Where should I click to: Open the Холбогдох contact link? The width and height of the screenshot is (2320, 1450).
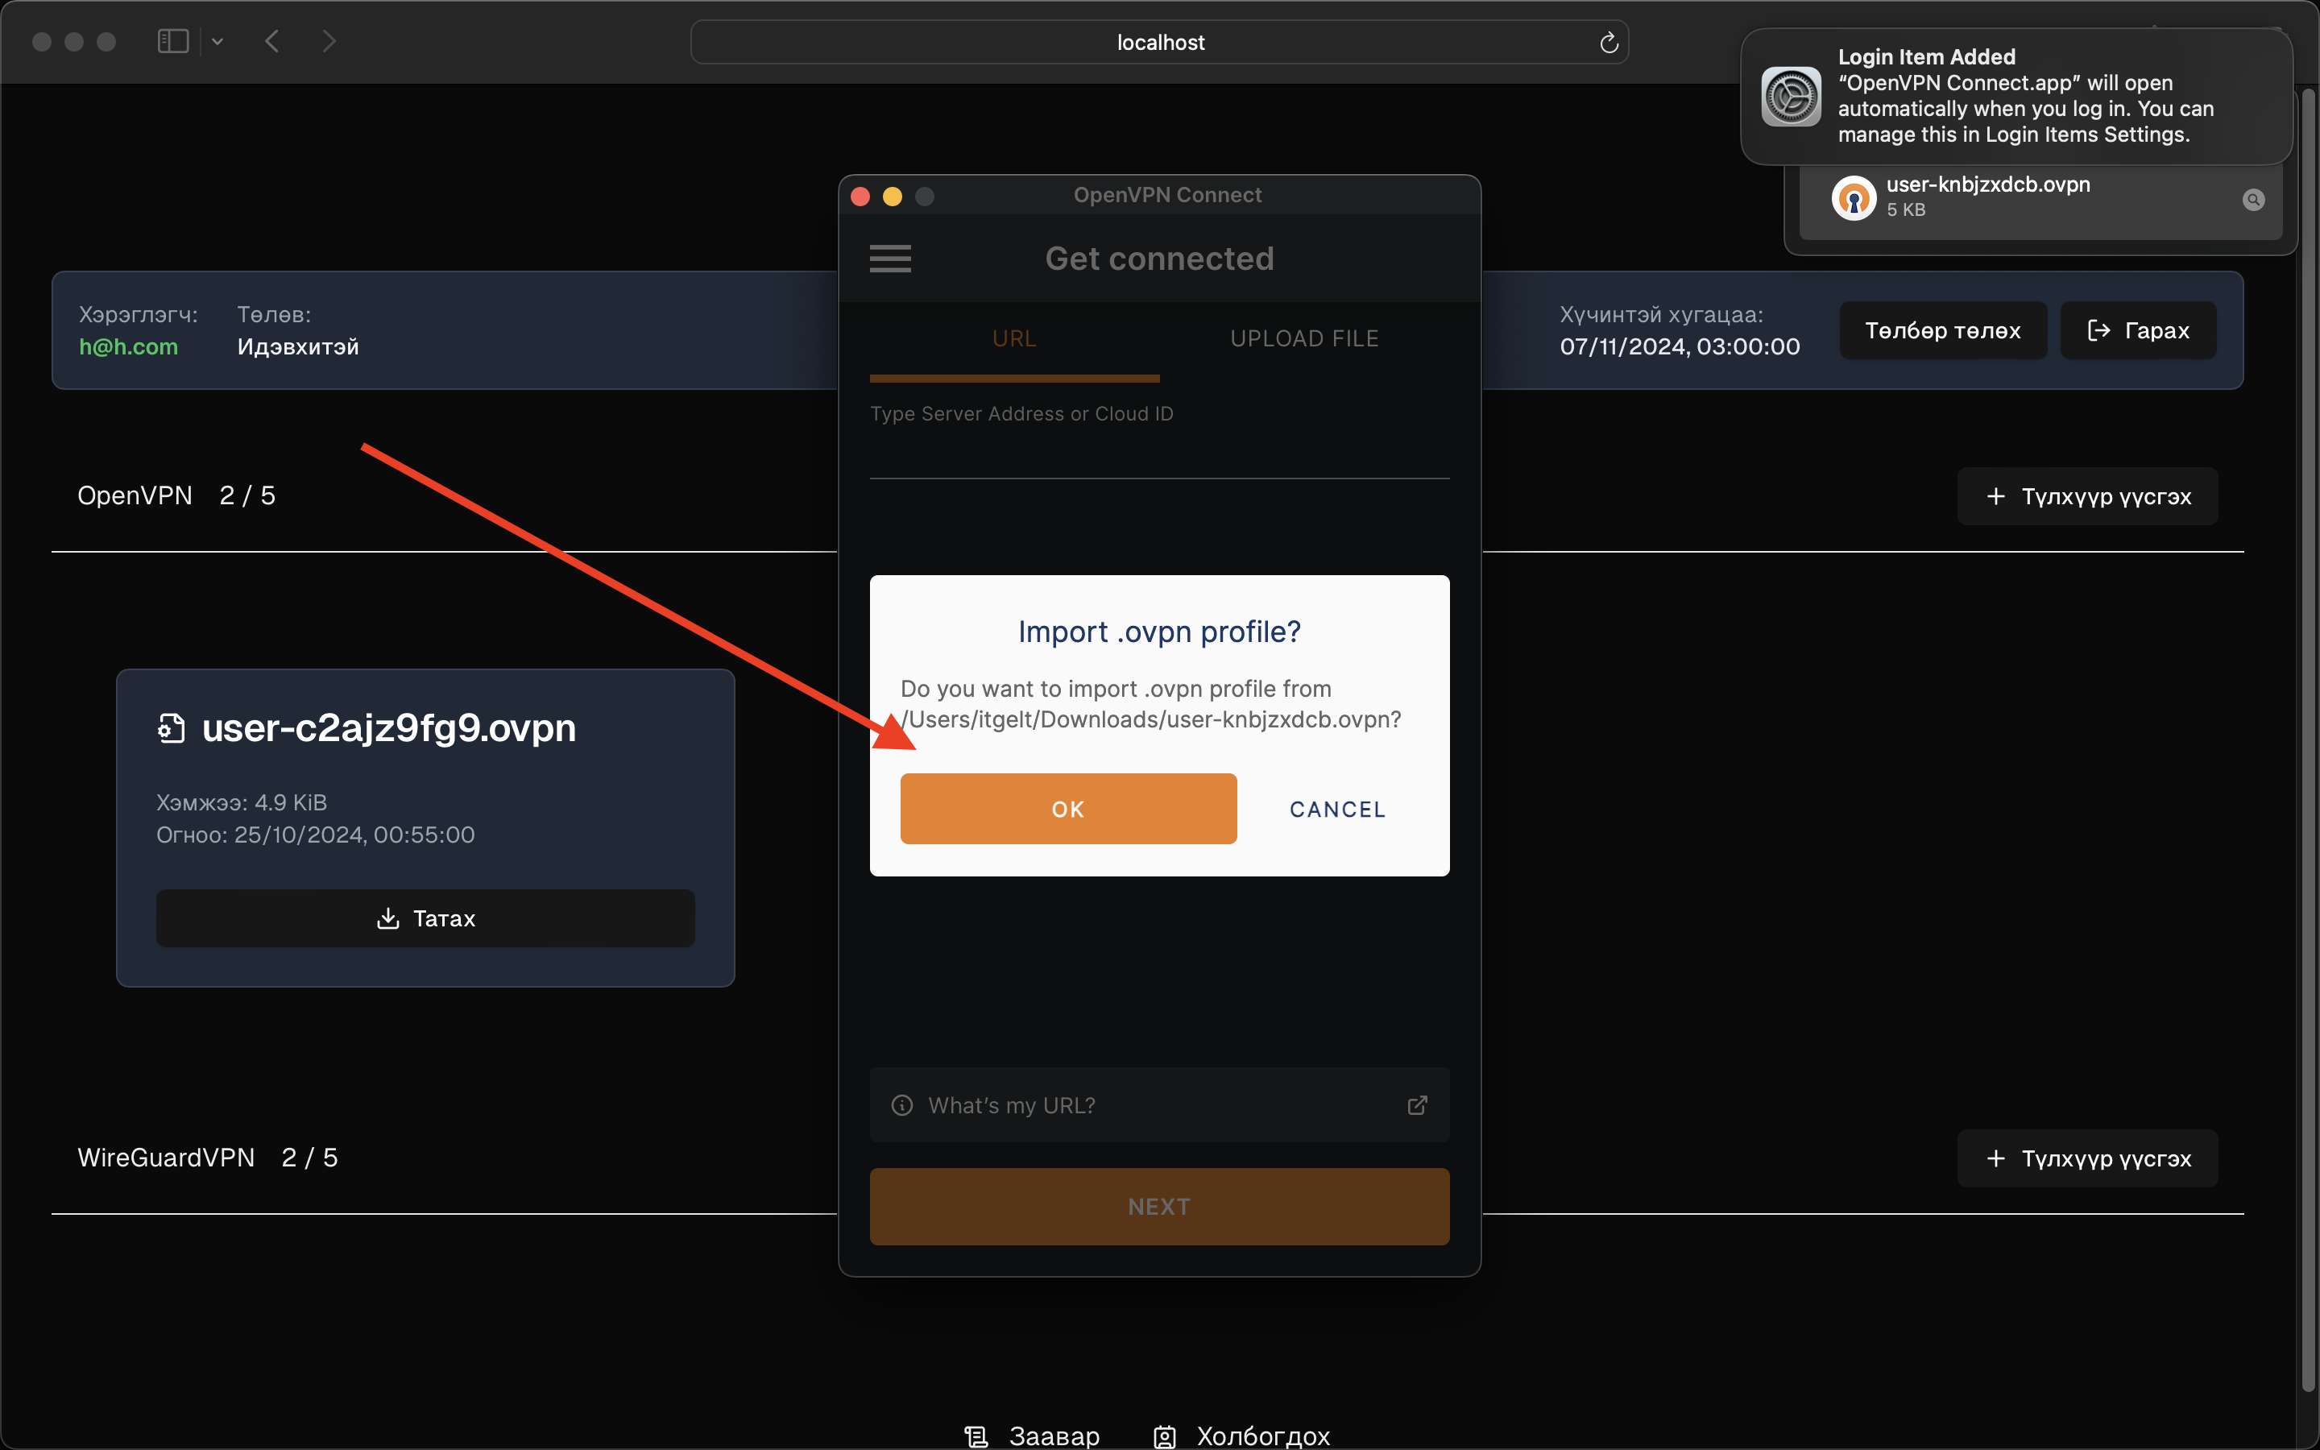pos(1241,1435)
